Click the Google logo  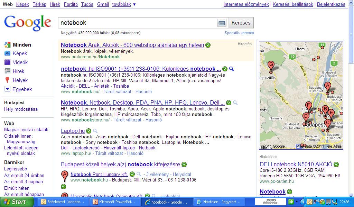coord(28,23)
